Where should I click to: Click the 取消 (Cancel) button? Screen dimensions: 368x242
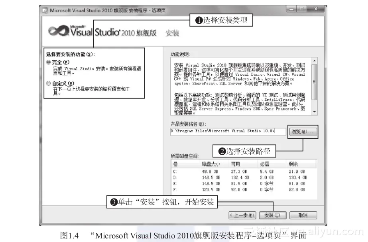coord(303,215)
